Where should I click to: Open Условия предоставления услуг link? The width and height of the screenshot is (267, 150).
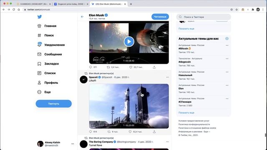tap(194, 121)
